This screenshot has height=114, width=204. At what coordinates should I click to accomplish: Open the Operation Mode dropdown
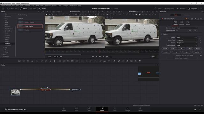pyautogui.click(x=186, y=28)
